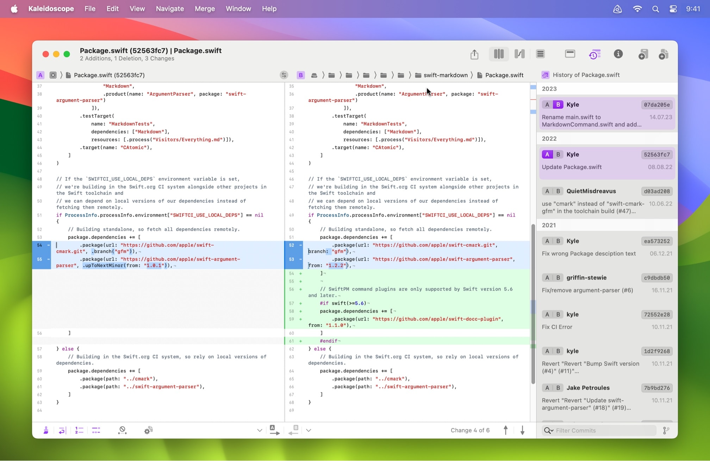Open the info inspector icon
This screenshot has height=461, width=710.
[x=618, y=54]
